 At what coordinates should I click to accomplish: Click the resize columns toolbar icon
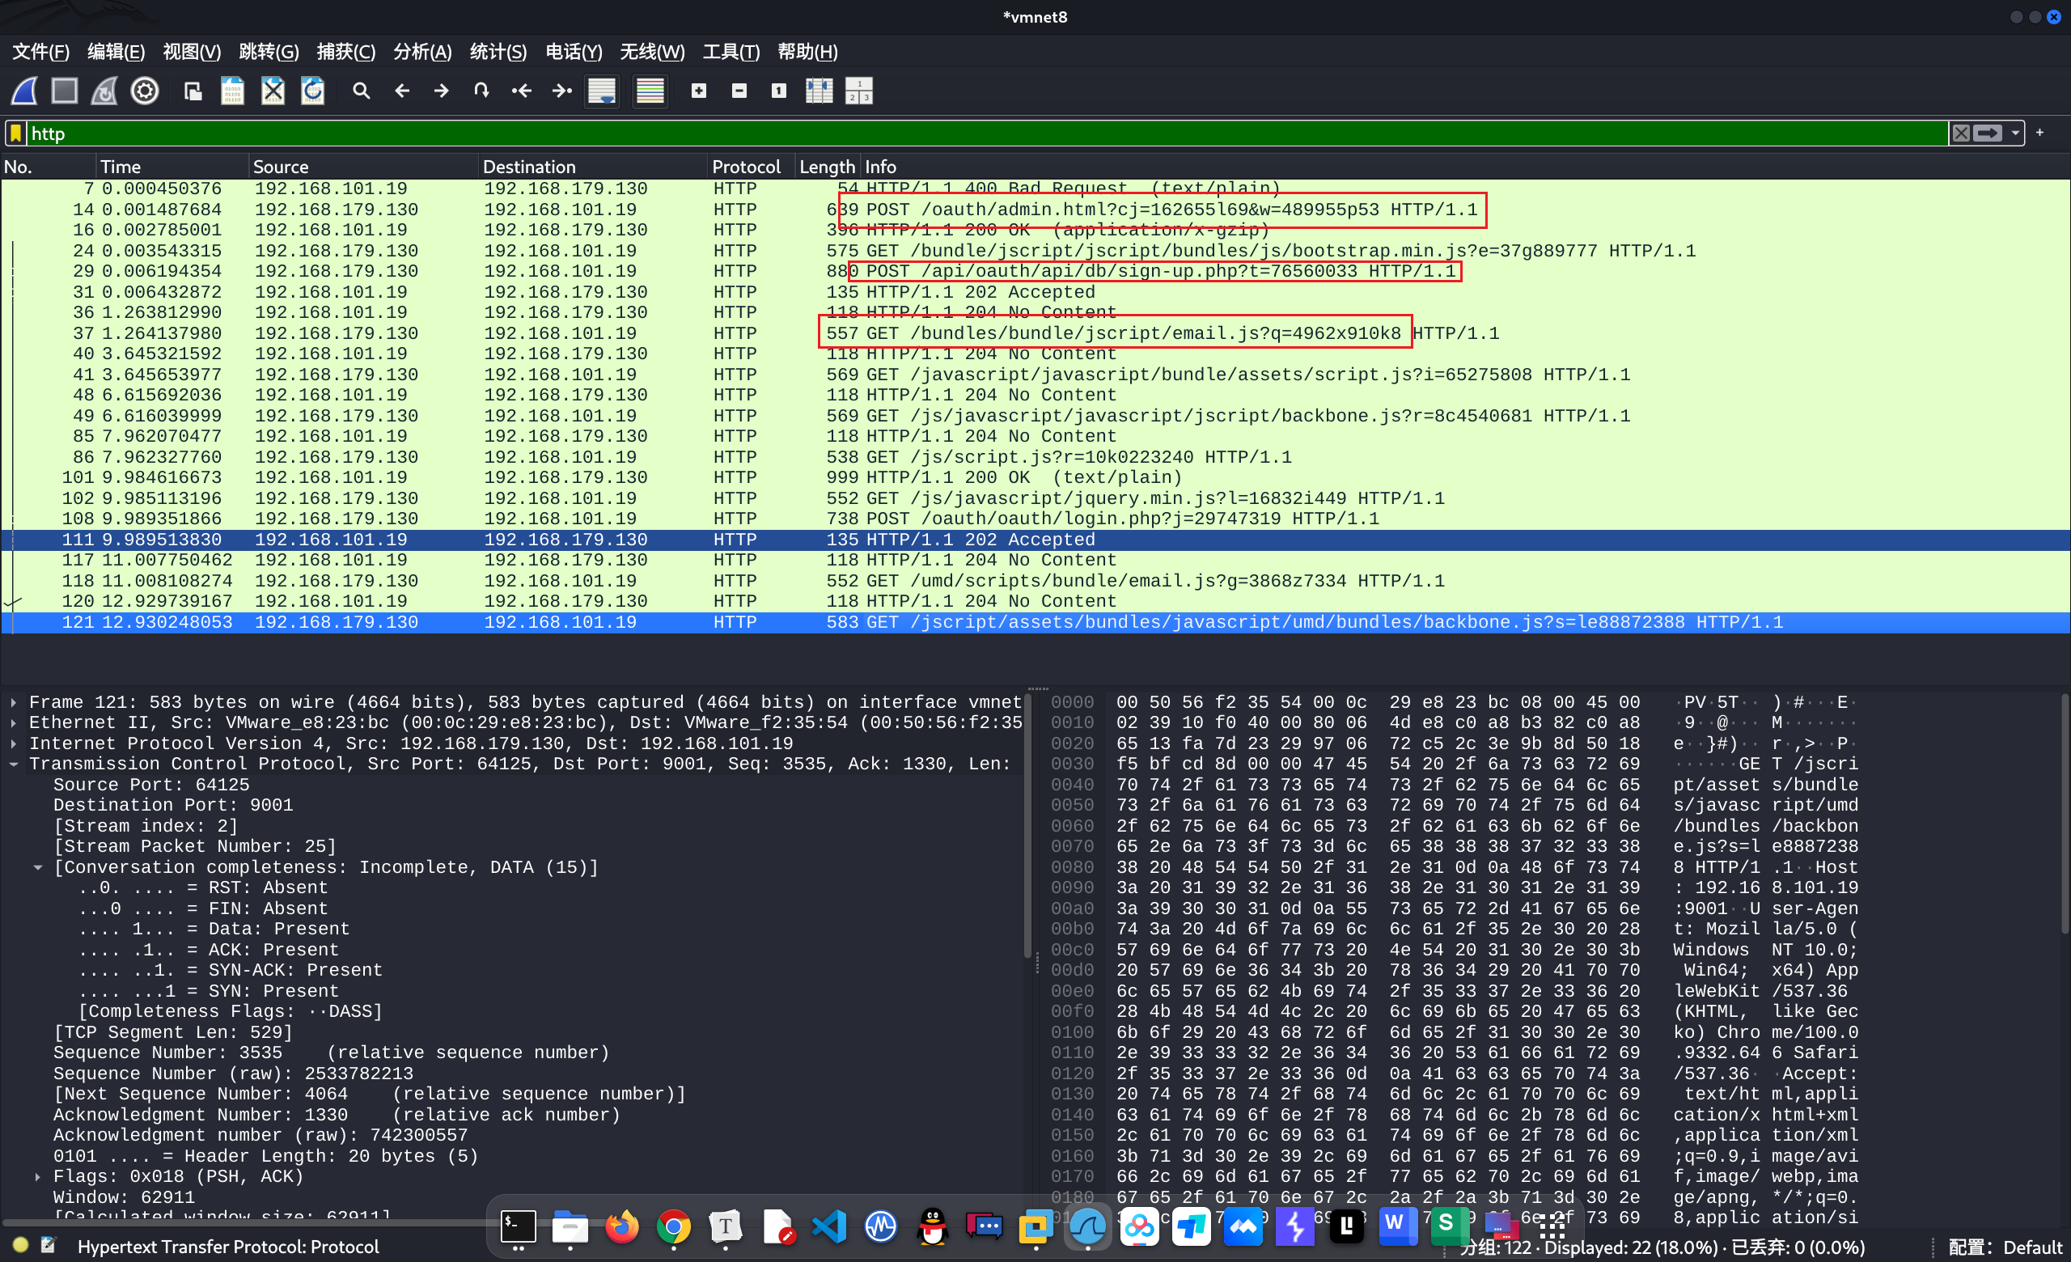819,90
